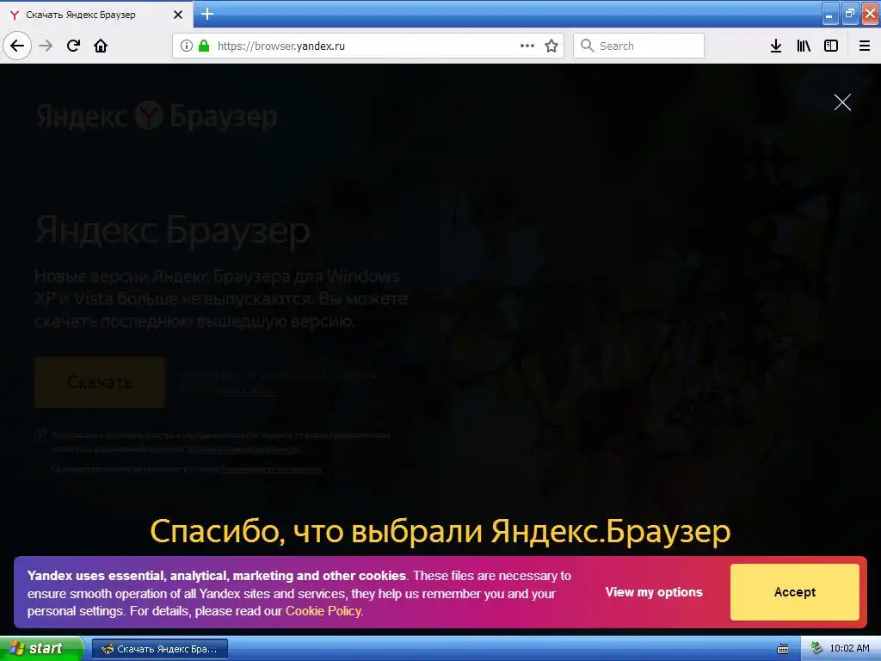Open the home page icon

click(101, 46)
